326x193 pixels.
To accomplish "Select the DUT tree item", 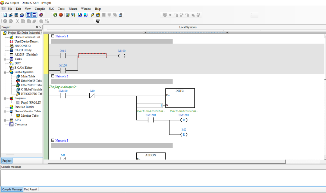I will (18, 63).
